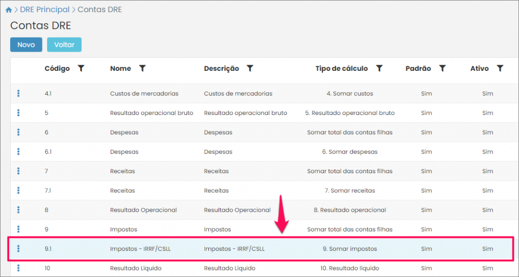Open three-dot menu for Resultado Líquido row
This screenshot has width=519, height=277.
(x=19, y=268)
